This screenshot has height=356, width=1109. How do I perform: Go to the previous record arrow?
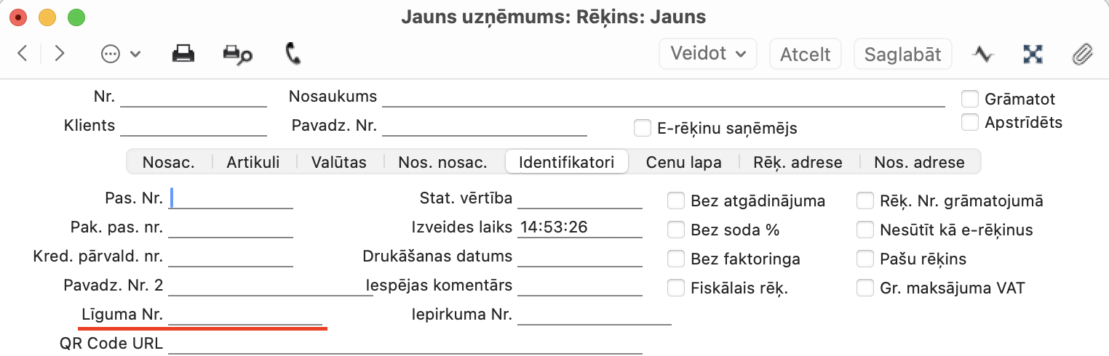coord(23,54)
